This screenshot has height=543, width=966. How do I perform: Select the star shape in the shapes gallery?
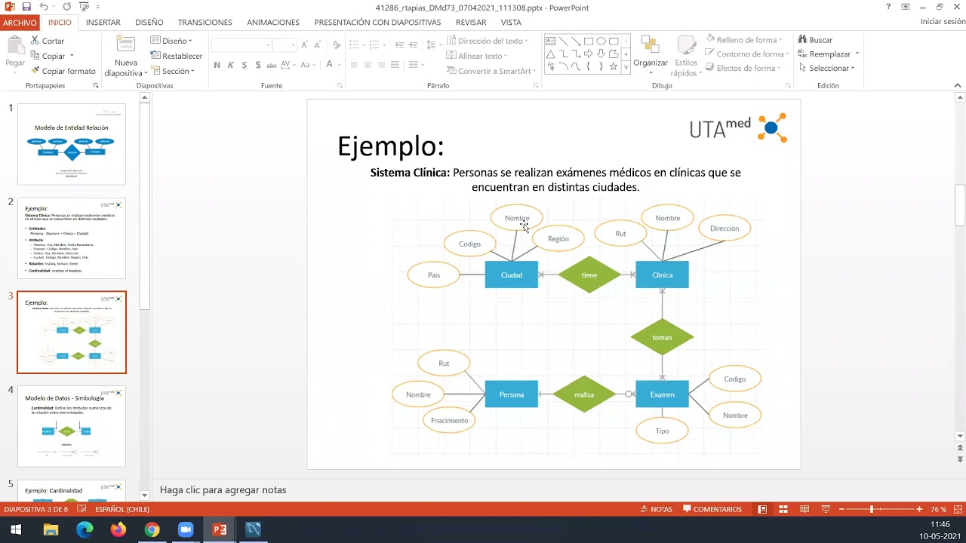click(614, 66)
